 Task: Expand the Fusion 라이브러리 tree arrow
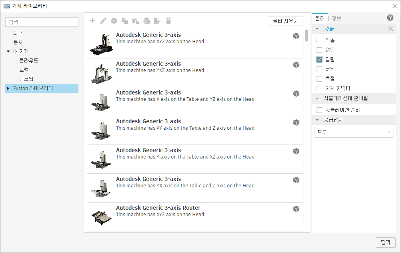(8, 88)
